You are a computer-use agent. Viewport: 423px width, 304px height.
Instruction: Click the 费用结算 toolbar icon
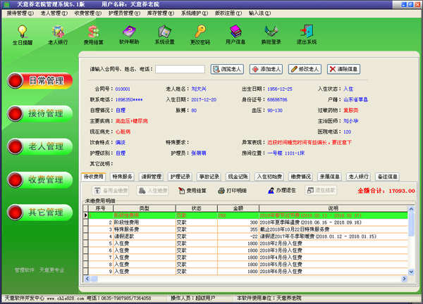[x=94, y=33]
